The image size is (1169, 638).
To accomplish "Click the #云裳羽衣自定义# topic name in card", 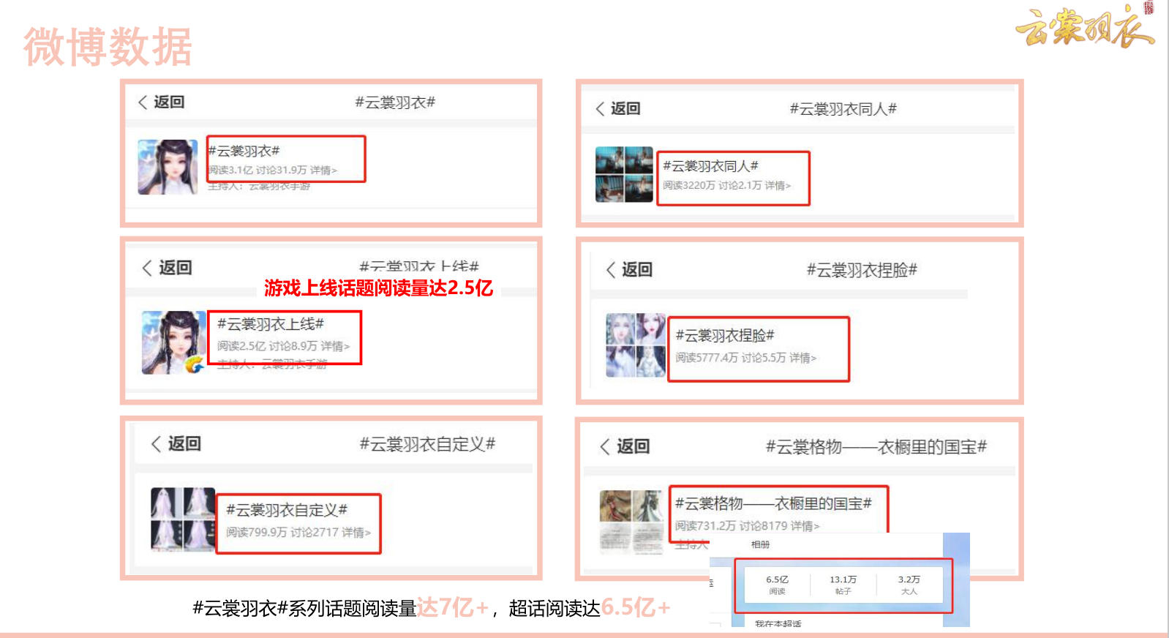I will pyautogui.click(x=287, y=510).
